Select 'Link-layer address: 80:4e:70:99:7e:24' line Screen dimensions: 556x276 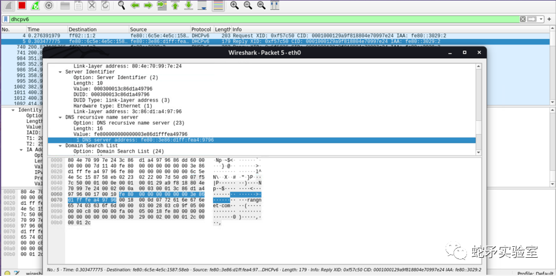pos(127,66)
